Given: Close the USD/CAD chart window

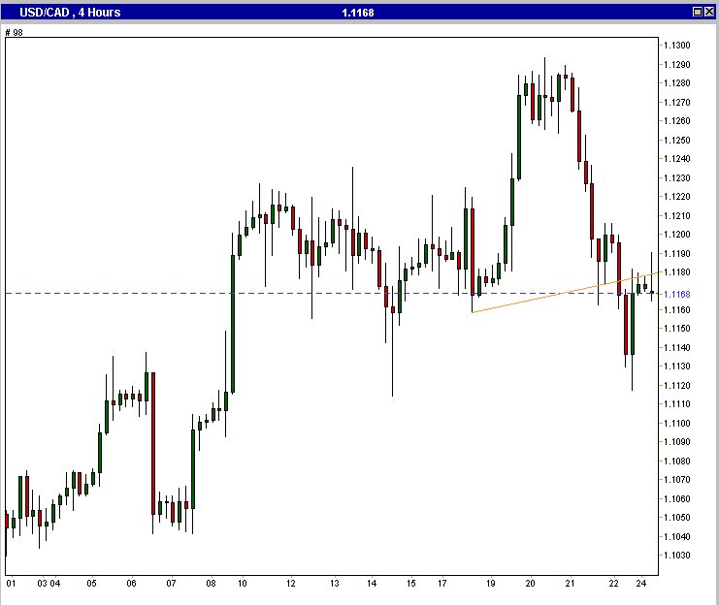Looking at the screenshot, I should point(709,12).
